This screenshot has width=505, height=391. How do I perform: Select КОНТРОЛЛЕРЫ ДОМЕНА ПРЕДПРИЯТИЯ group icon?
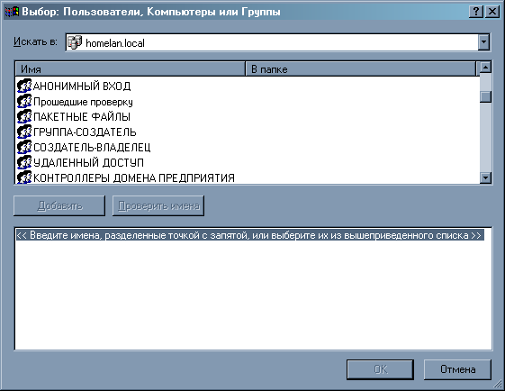[x=24, y=177]
